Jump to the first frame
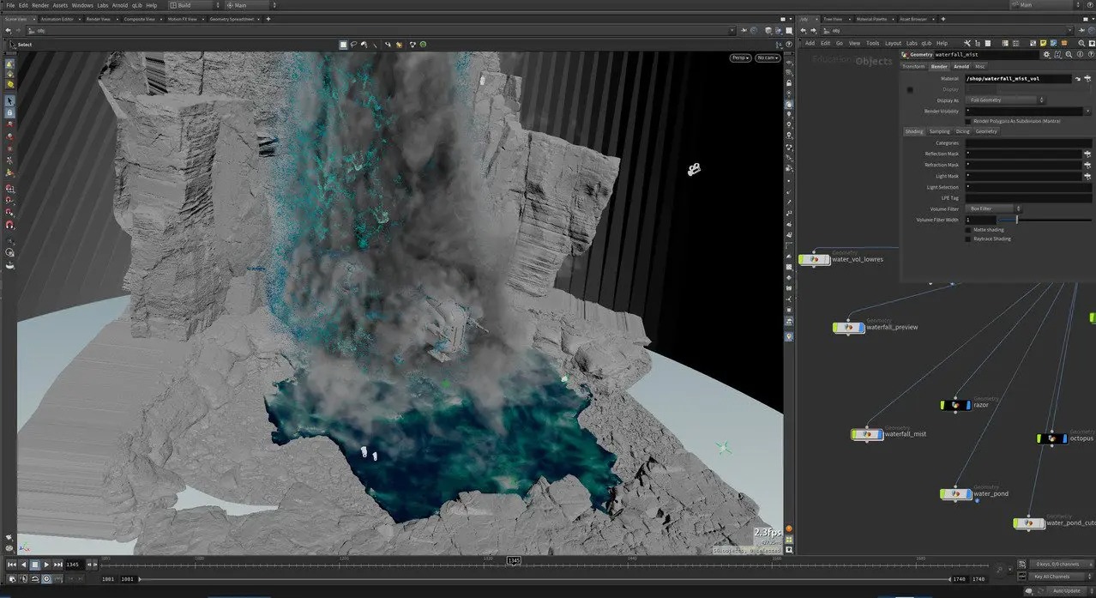Viewport: 1096px width, 598px height. click(x=12, y=565)
